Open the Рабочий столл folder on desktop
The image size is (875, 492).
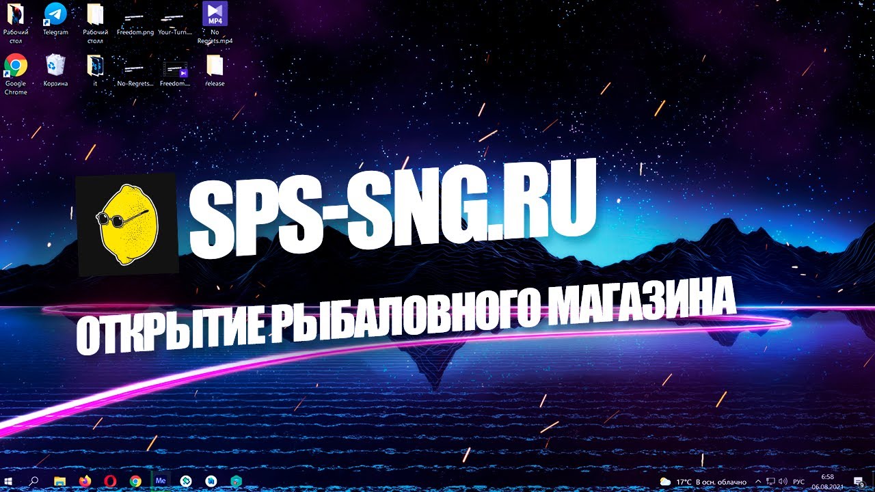96,23
